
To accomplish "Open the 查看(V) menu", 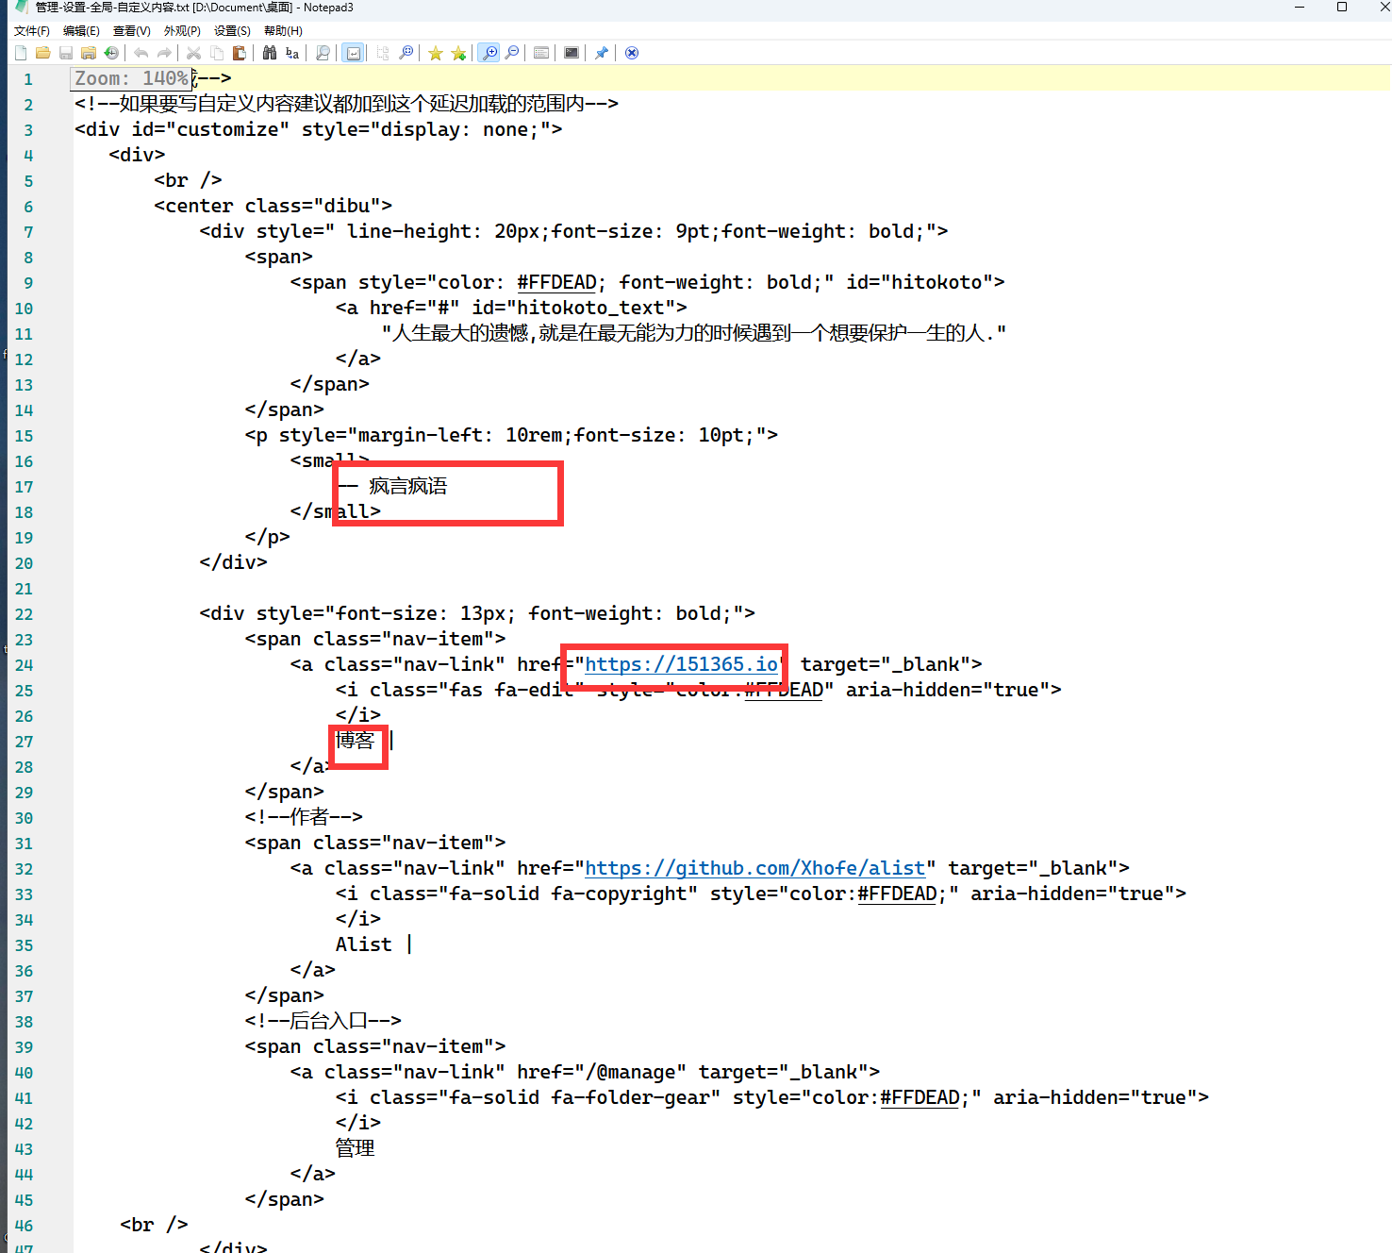I will click(x=131, y=31).
